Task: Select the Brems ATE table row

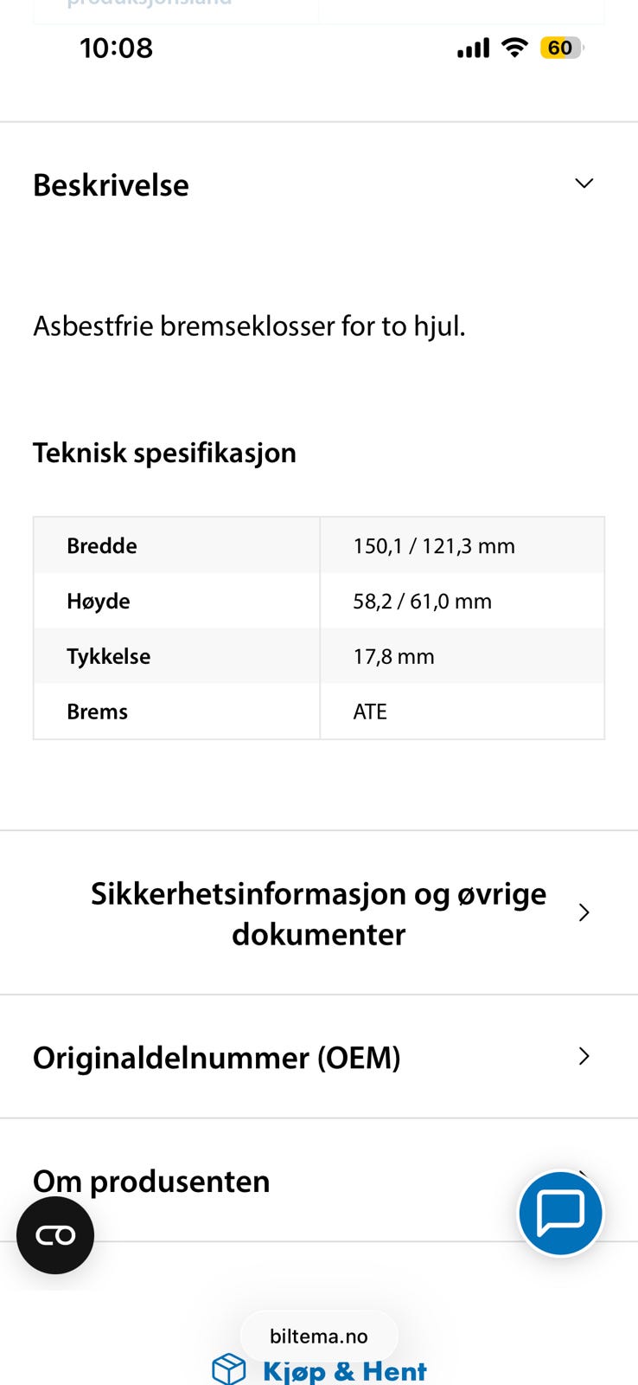Action: (319, 712)
